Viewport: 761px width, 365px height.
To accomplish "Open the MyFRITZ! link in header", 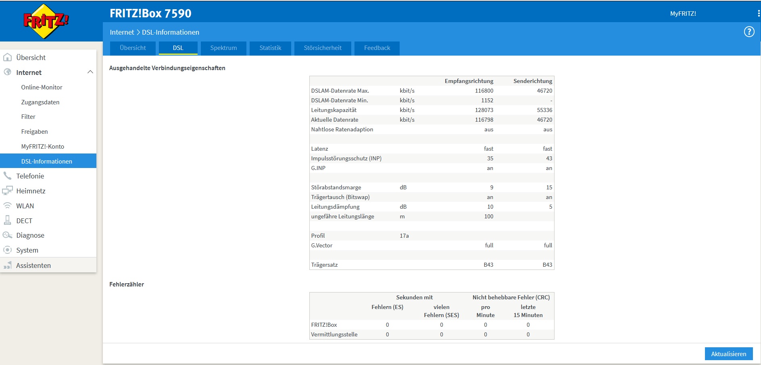I will click(x=683, y=13).
